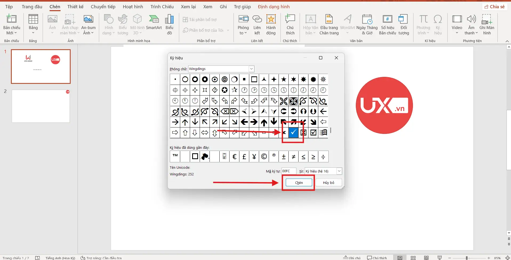Insert a Phương trình (Equation)
This screenshot has height=260, width=511.
[423, 24]
